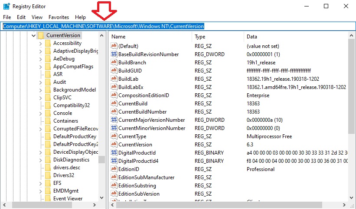Click the registry path address bar

pyautogui.click(x=178, y=26)
